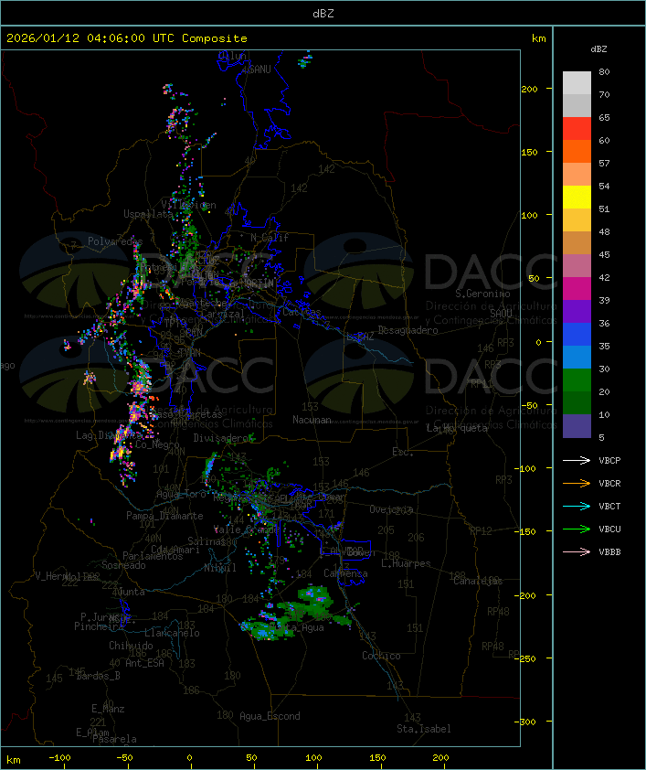Click the Desaguadero place label

point(408,330)
